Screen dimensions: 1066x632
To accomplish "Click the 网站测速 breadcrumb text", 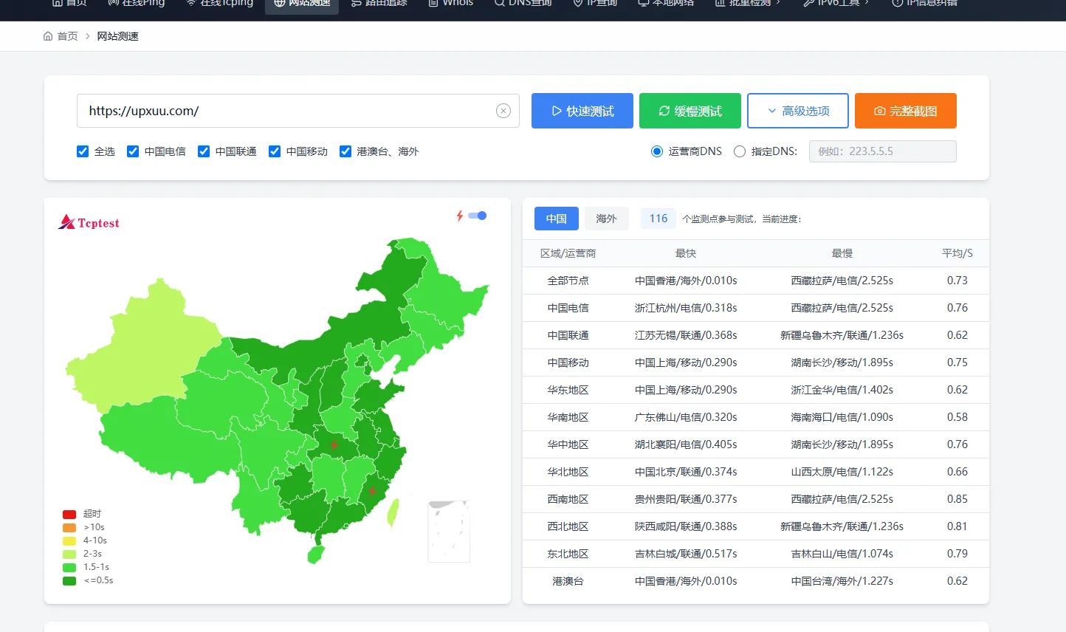I will pyautogui.click(x=118, y=36).
